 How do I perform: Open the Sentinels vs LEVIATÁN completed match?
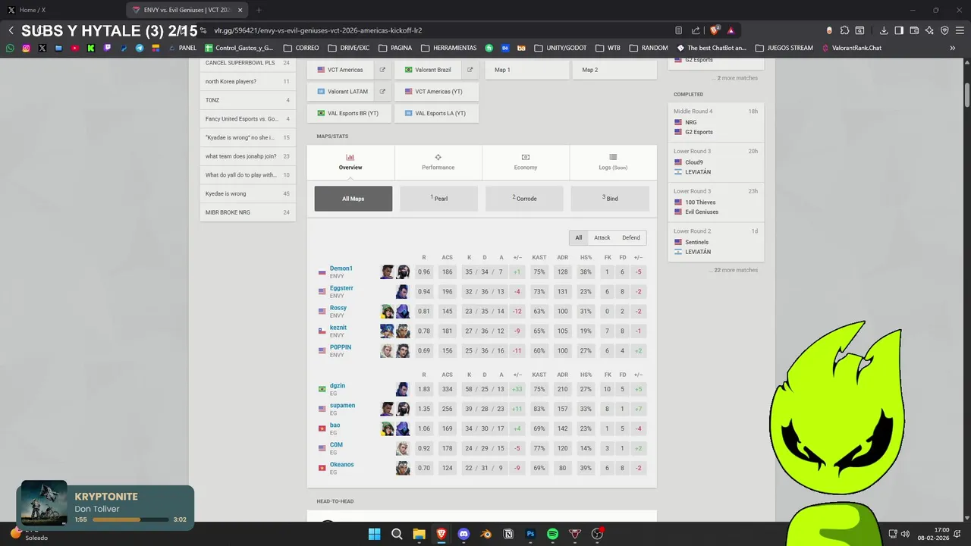click(715, 241)
